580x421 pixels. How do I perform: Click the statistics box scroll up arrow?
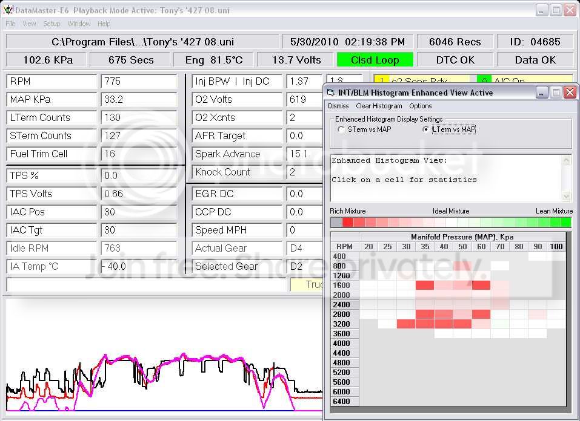[566, 160]
